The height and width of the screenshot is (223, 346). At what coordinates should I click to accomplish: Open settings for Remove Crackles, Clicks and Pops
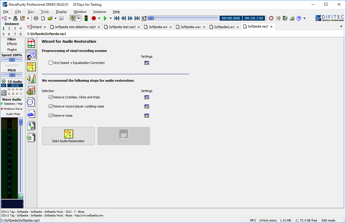point(147,97)
